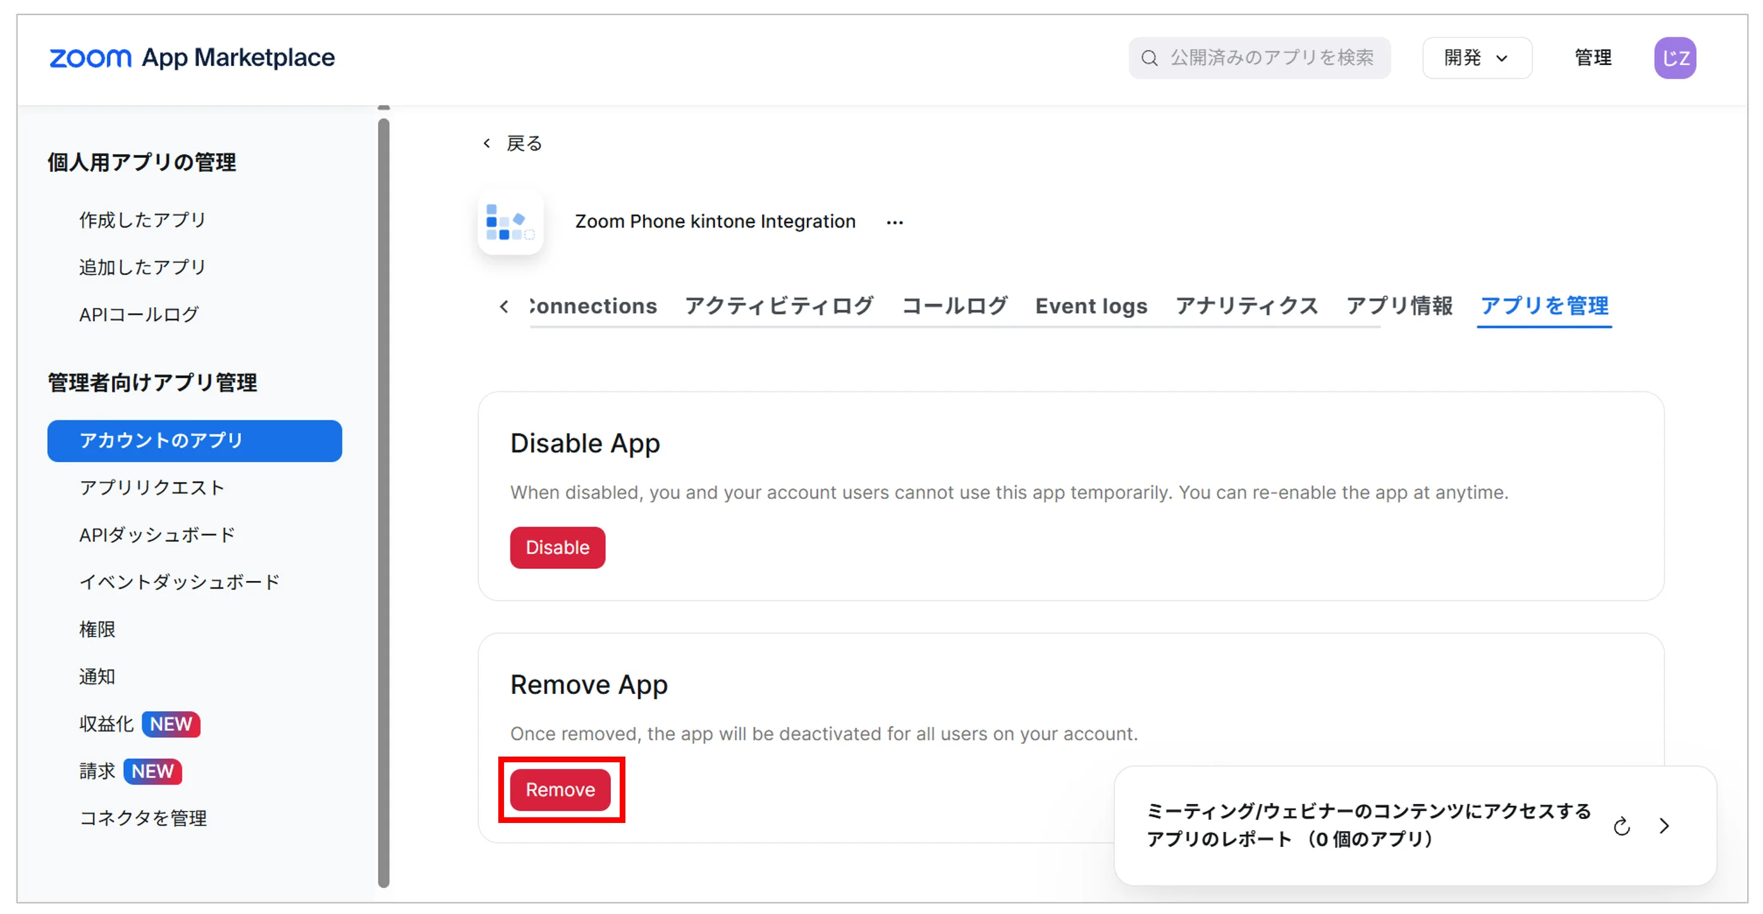
Task: Switch to the Event logs tab
Action: coord(1091,306)
